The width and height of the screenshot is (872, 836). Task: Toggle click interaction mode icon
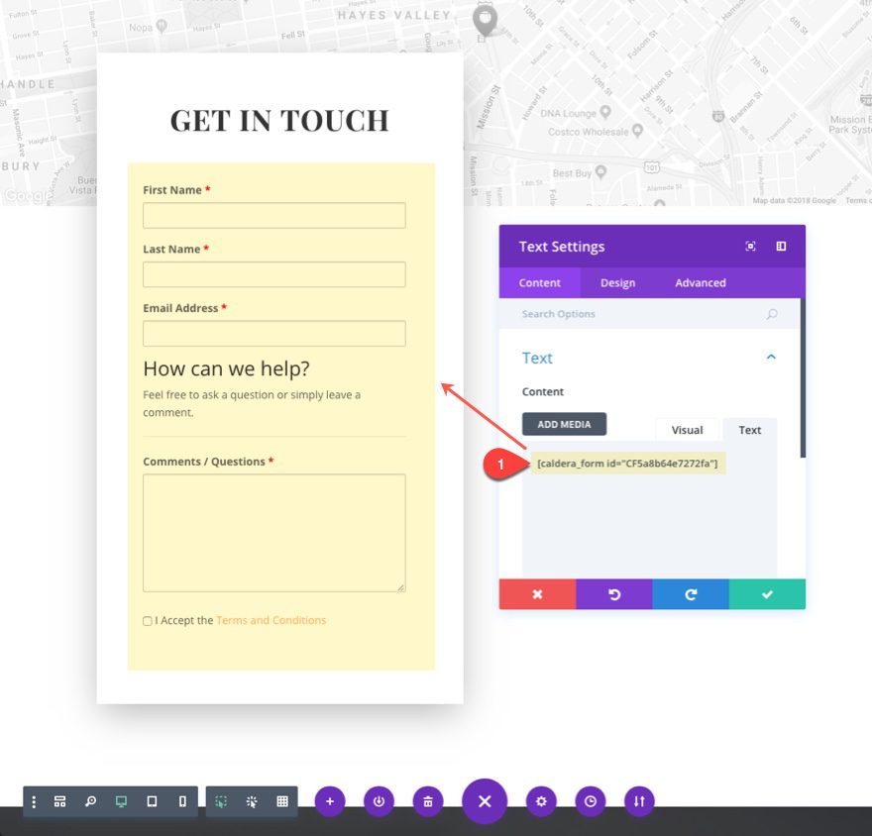click(252, 801)
